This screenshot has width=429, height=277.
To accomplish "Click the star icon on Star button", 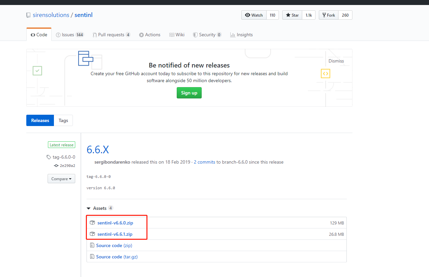I will [x=288, y=15].
